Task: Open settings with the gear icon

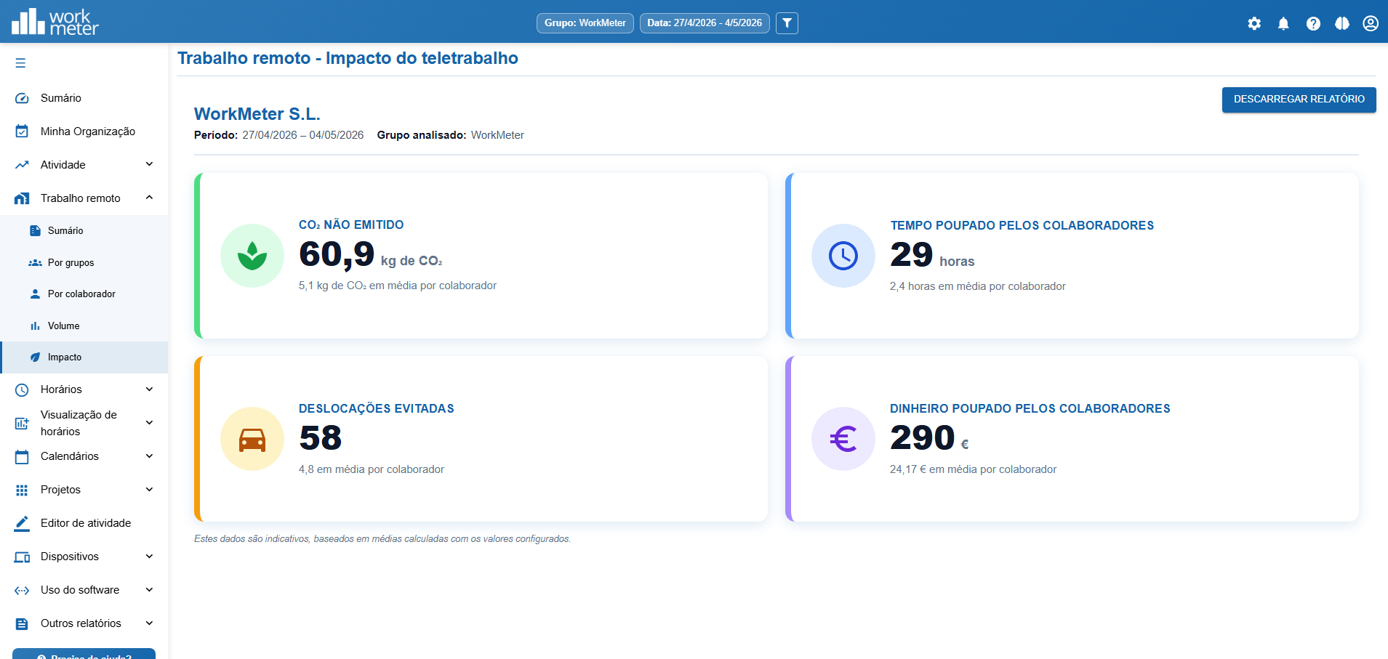Action: point(1254,23)
